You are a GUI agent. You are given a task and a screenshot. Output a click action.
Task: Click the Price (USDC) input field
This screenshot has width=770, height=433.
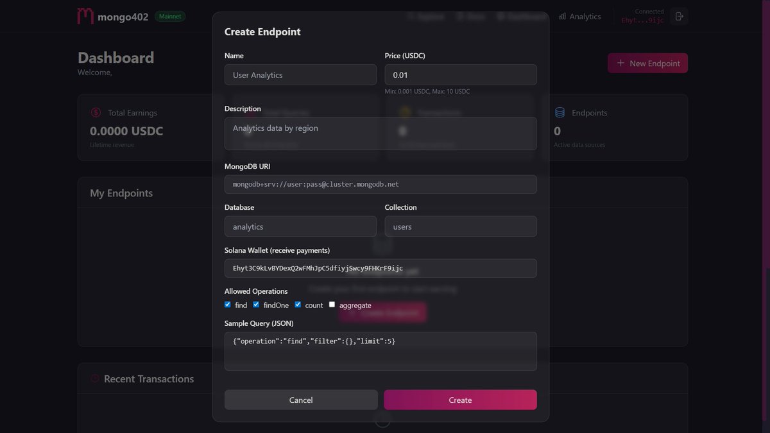(461, 74)
